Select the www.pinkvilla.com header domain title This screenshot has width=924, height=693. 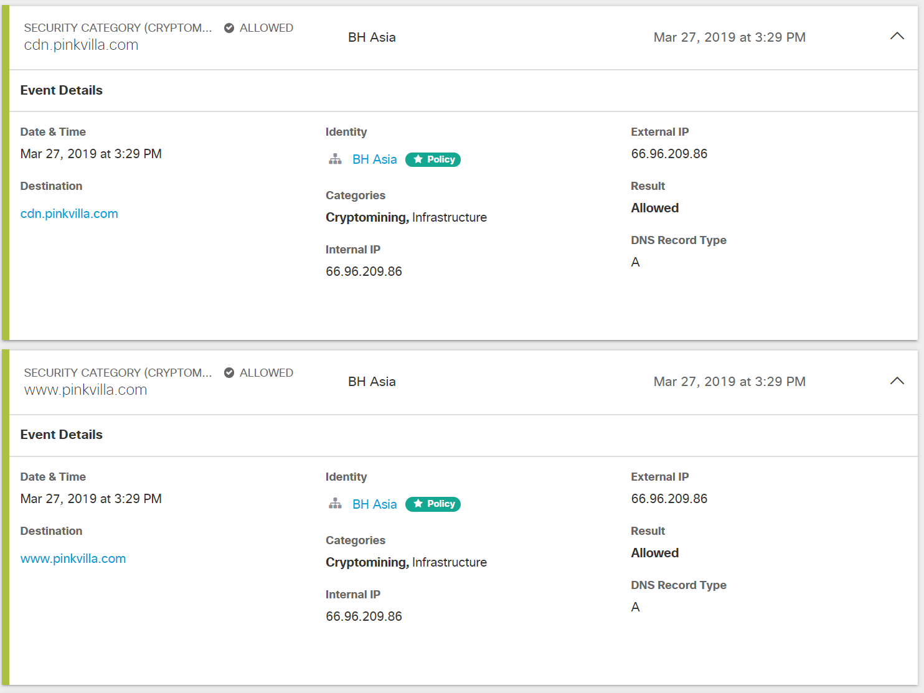(x=85, y=390)
